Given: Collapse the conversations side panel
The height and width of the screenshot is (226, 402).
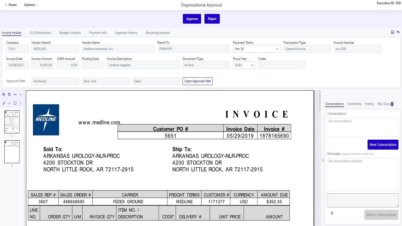Looking at the screenshot, I should [323, 160].
